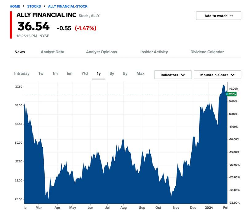Click the (-1.47%) percent change
This screenshot has height=216, width=246.
pyautogui.click(x=85, y=28)
